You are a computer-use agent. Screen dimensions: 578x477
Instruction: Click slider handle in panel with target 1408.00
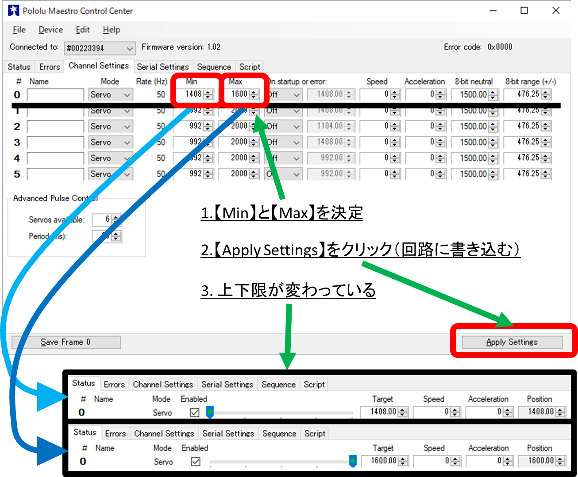pos(210,412)
